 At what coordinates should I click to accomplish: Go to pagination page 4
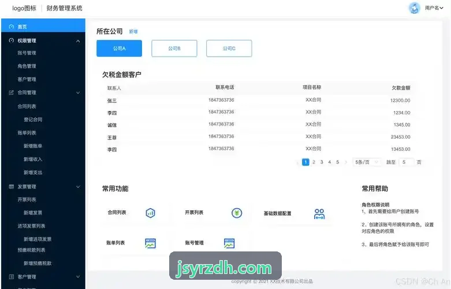[x=330, y=162]
